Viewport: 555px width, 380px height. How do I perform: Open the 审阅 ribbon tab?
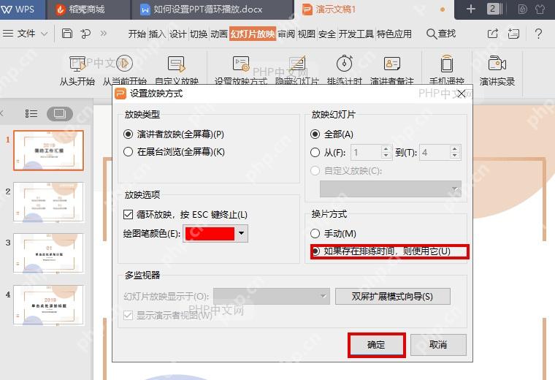pyautogui.click(x=286, y=34)
